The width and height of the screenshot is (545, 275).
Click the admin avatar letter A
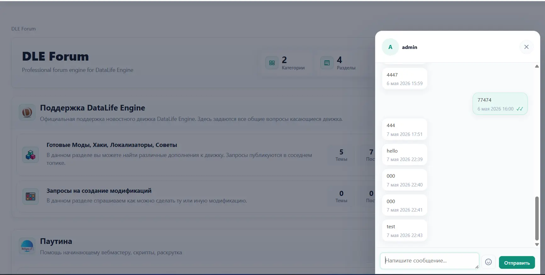point(390,47)
